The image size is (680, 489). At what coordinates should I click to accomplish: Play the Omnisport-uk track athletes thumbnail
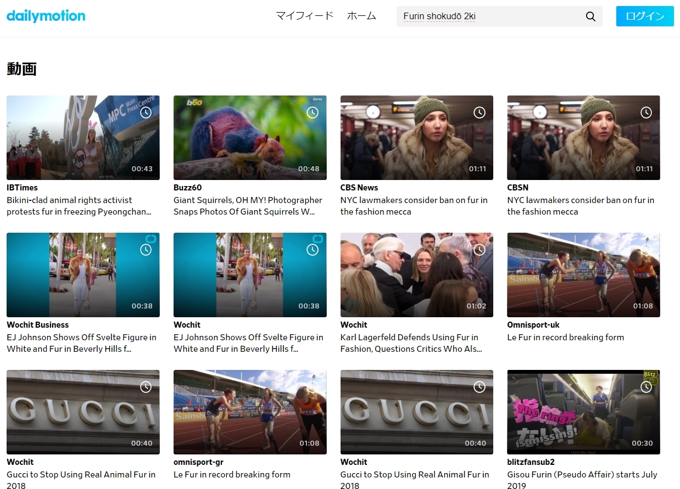pyautogui.click(x=584, y=275)
